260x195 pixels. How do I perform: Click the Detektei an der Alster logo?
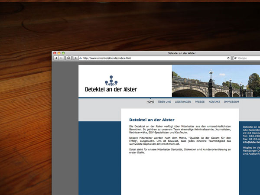111,84
